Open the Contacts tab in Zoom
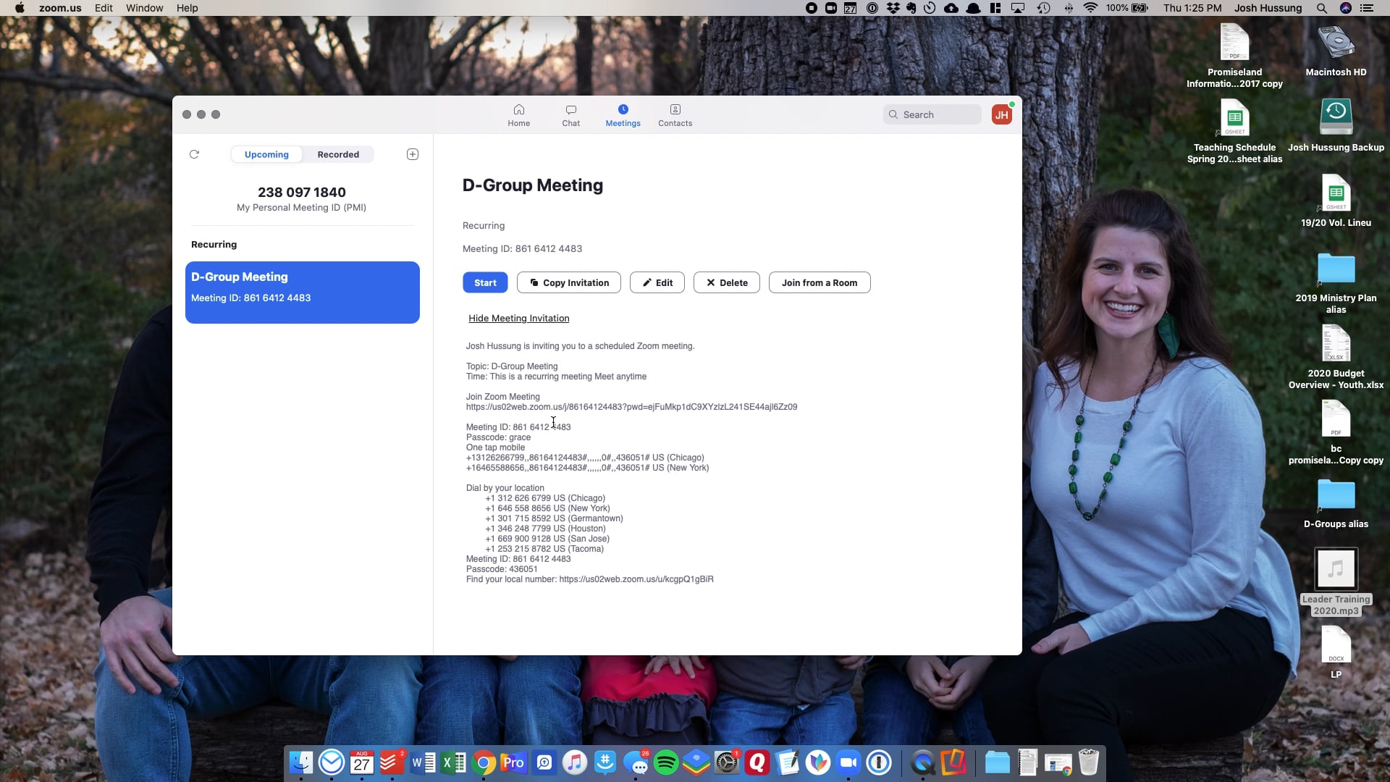The width and height of the screenshot is (1390, 782). [675, 115]
